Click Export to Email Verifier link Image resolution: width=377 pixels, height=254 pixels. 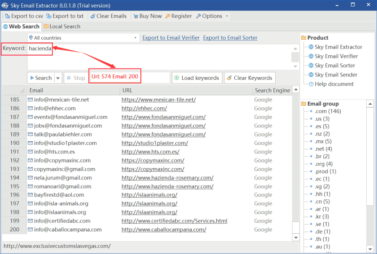pyautogui.click(x=171, y=38)
